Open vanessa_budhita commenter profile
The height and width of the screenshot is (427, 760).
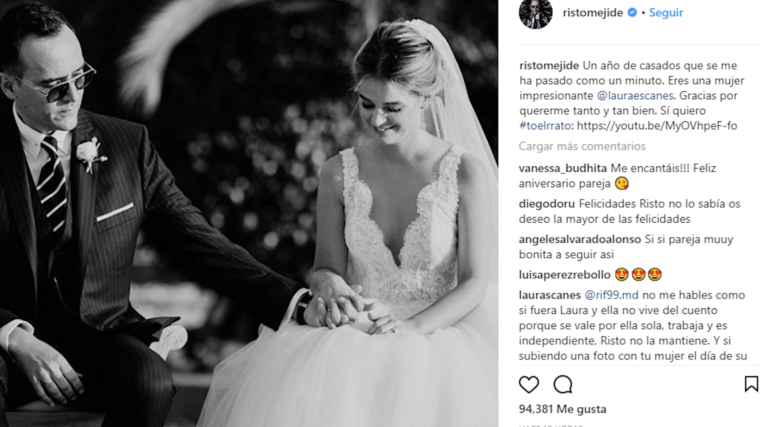click(562, 168)
